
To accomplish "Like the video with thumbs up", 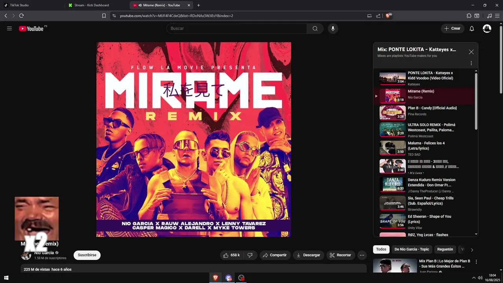I will [x=232, y=255].
